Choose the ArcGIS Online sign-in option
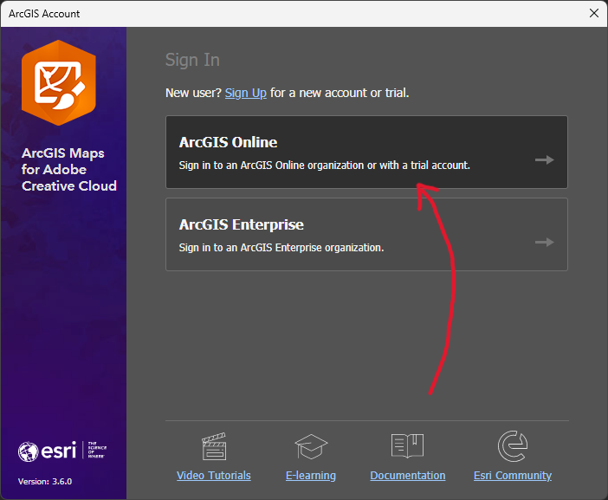Image resolution: width=608 pixels, height=500 pixels. (x=366, y=152)
